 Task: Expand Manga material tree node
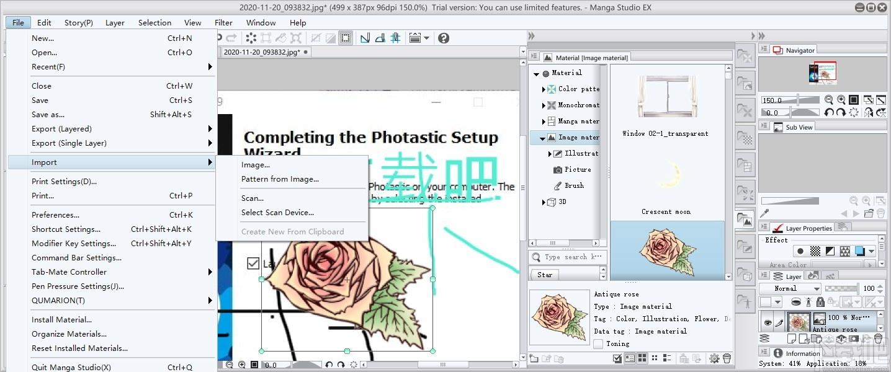(x=544, y=122)
